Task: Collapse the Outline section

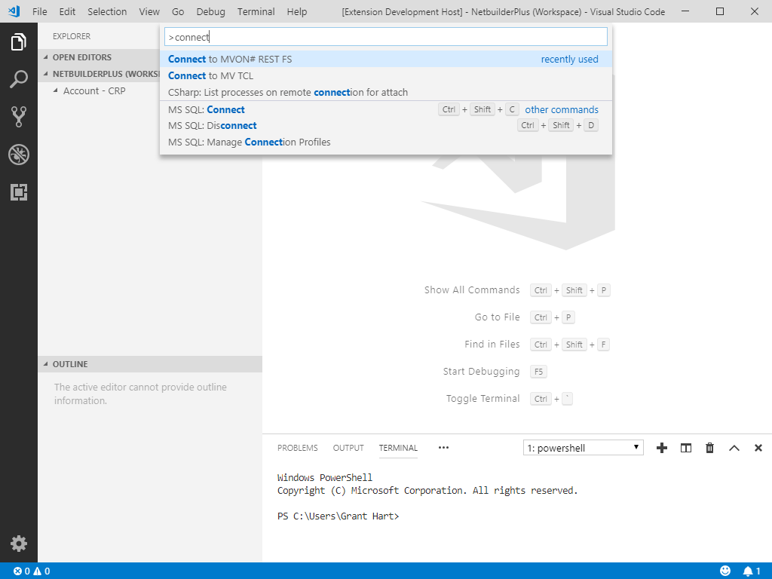Action: click(150, 364)
